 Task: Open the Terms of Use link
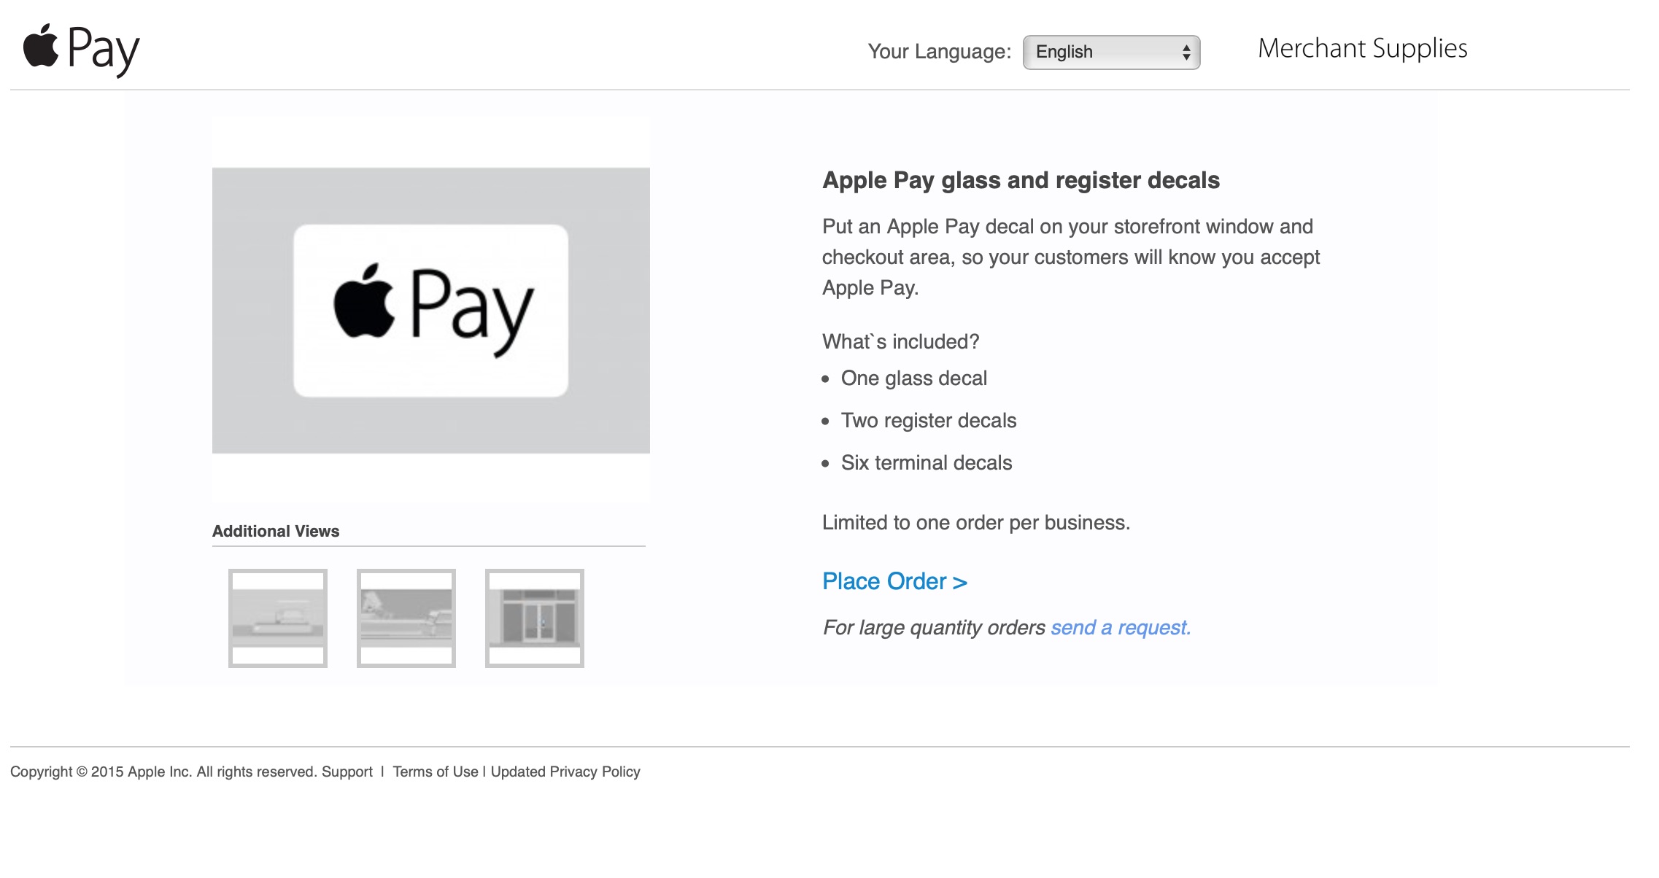pos(436,772)
